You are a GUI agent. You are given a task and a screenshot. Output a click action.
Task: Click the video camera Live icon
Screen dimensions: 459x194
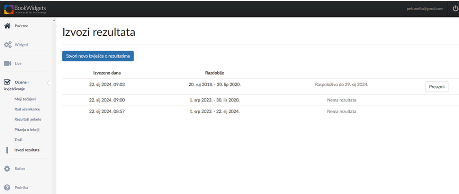(7, 63)
